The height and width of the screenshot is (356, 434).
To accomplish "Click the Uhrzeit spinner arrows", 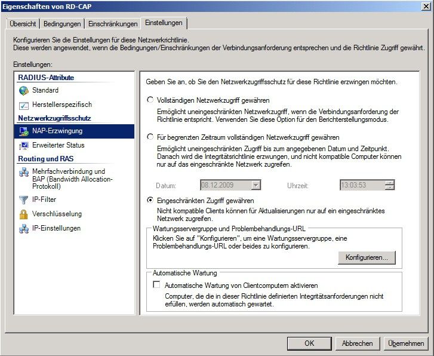I will 389,185.
